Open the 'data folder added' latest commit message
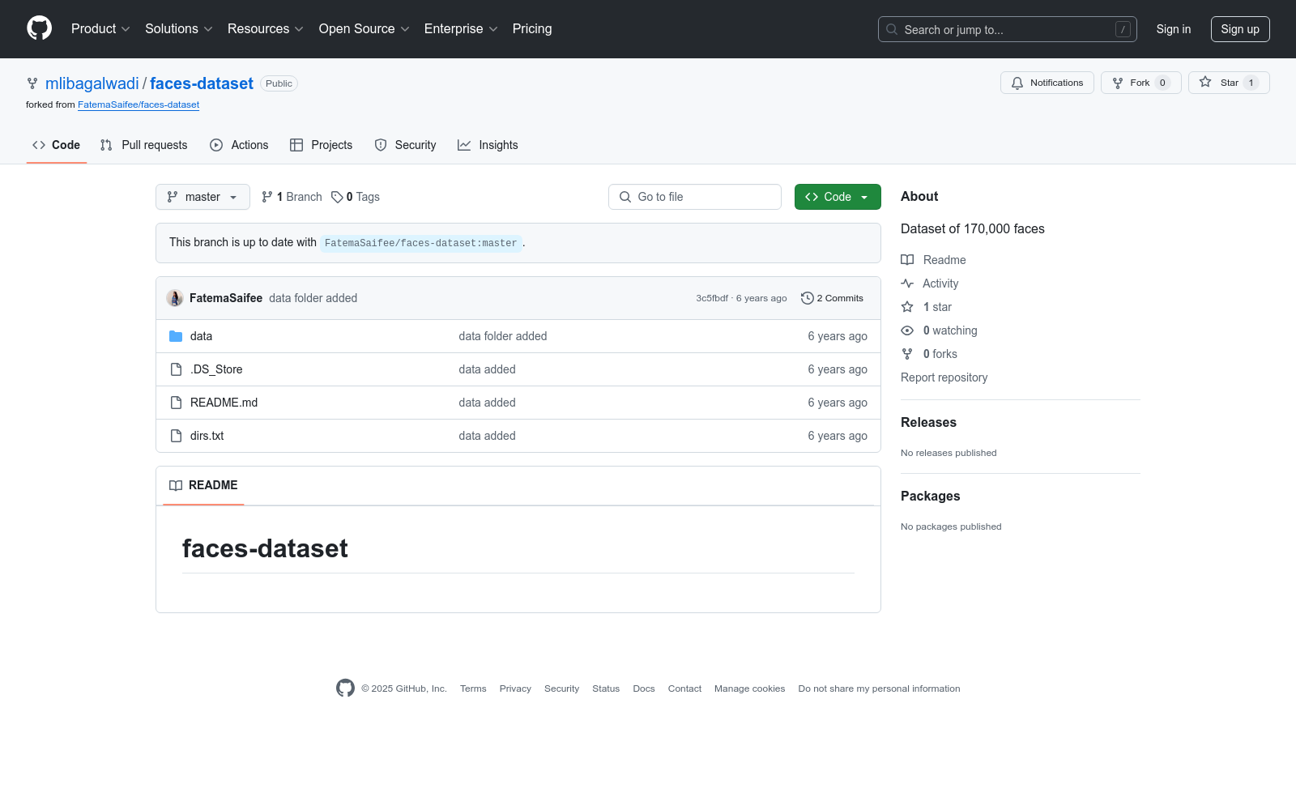Screen dimensions: 1296x810 [313, 298]
